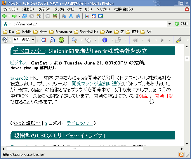Click the greyed mouse icon in Google toolbar
Screen dimensions: 191x159
(x=88, y=40)
